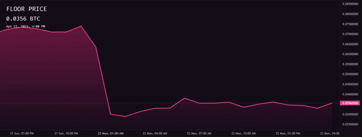This screenshot has height=137, width=362.
Task: Select the 0.0356 BTC value text
Action: [23, 19]
